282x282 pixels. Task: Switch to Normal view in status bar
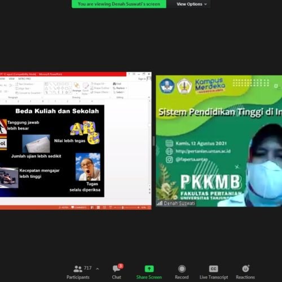click(92, 208)
